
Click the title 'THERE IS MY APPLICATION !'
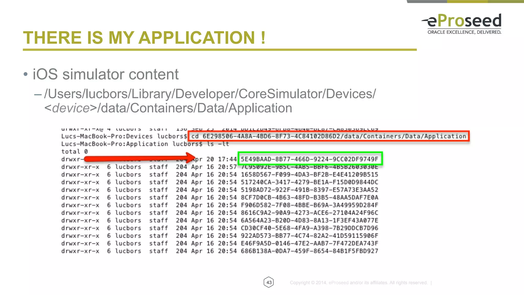(144, 38)
